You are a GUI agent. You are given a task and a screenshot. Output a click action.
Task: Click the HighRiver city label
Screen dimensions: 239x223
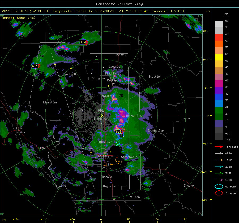110,186
